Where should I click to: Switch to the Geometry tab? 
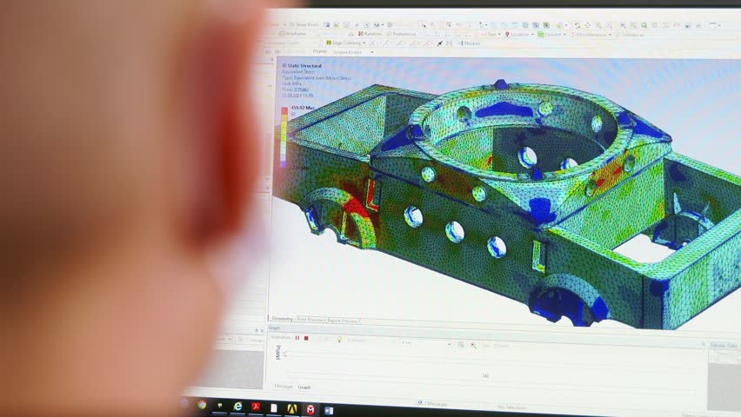click(x=282, y=319)
